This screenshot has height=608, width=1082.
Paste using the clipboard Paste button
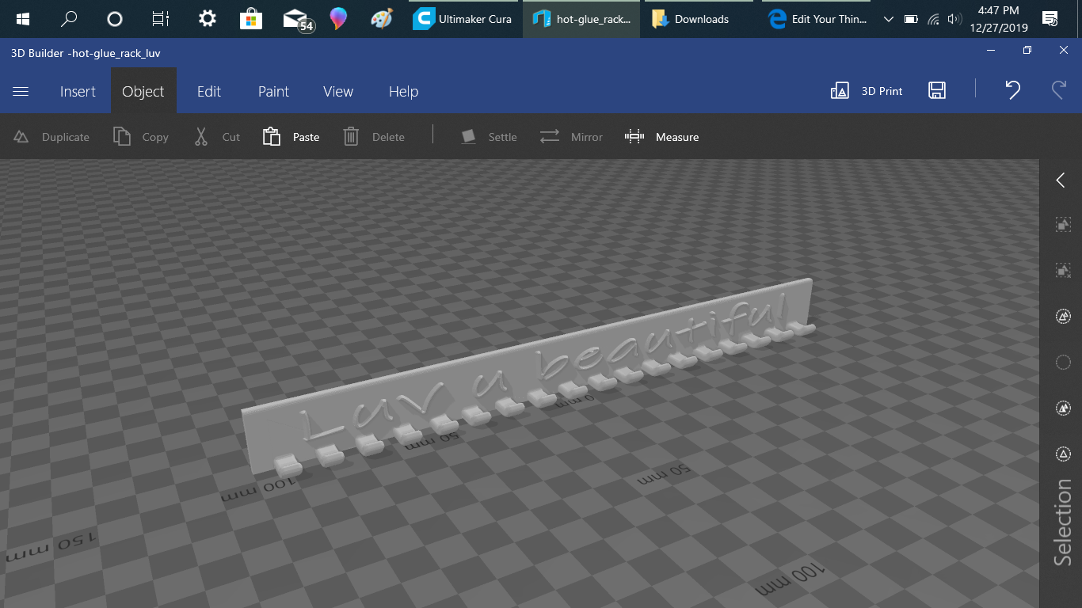(291, 137)
